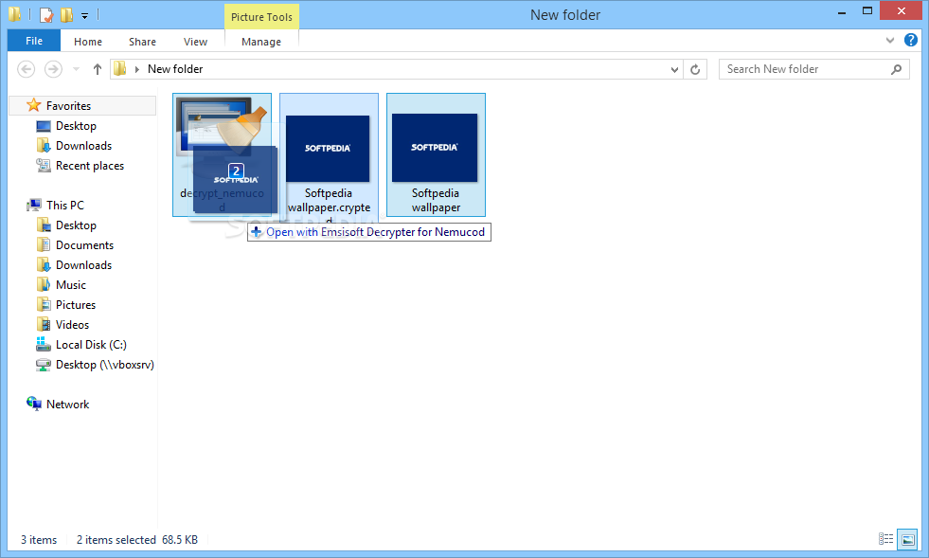Switch to Large icons view in status bar
929x558 pixels.
click(907, 539)
